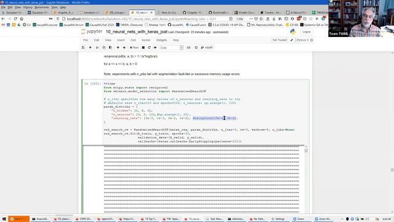
Task: Open the File menu in Jupyter
Action: pyautogui.click(x=86, y=40)
